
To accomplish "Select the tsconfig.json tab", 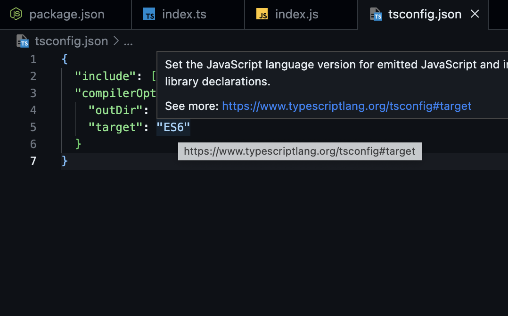I will coord(423,15).
